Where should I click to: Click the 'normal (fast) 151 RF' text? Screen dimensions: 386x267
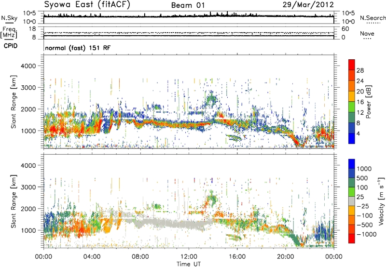[x=78, y=48]
